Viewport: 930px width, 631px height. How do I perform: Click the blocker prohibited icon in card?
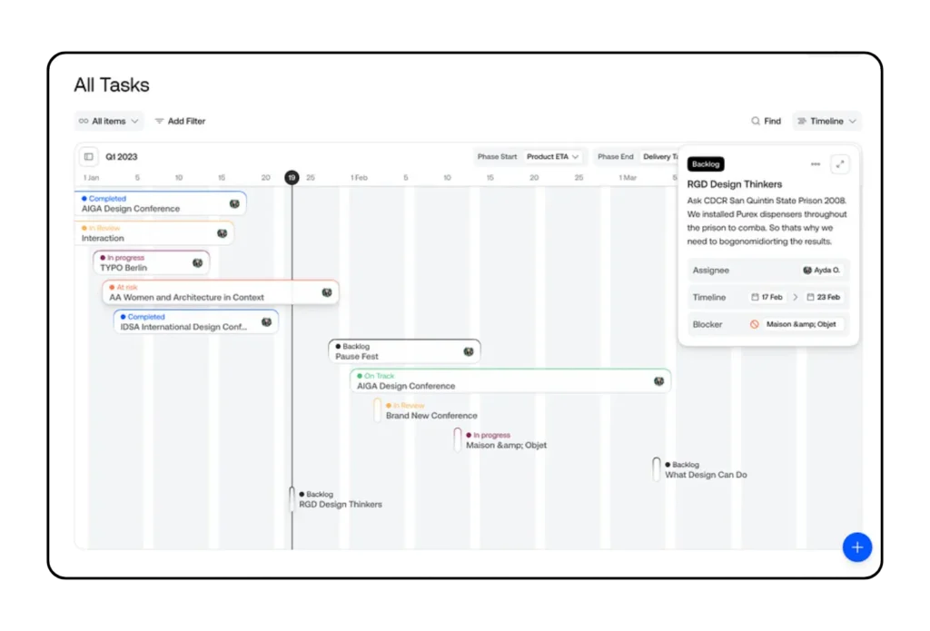pos(754,324)
